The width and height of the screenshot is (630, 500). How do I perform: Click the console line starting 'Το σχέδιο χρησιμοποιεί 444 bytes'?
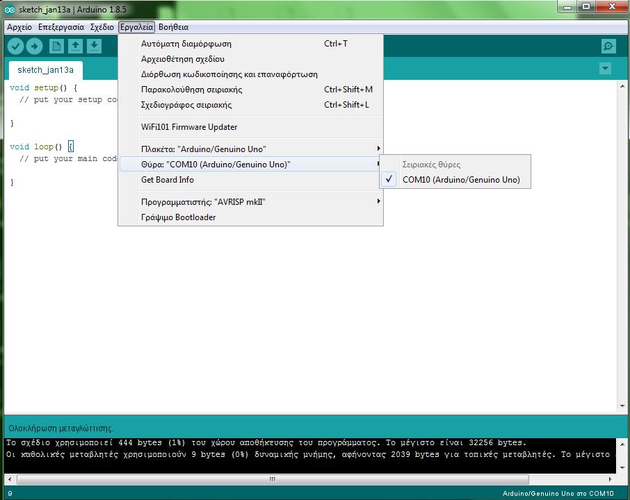(x=266, y=442)
